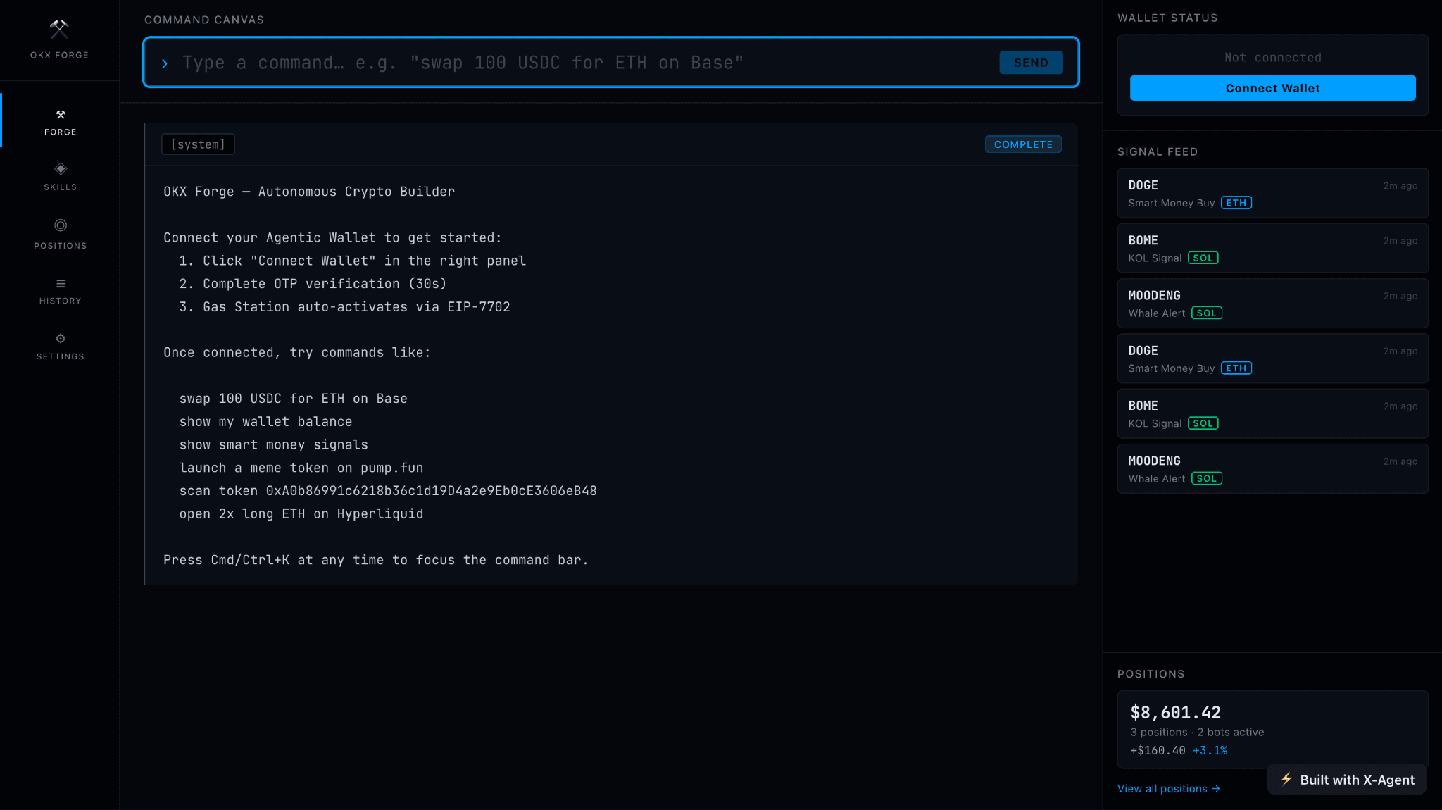1442x810 pixels.
Task: Click 'show my wallet balance' example command
Action: click(x=265, y=422)
